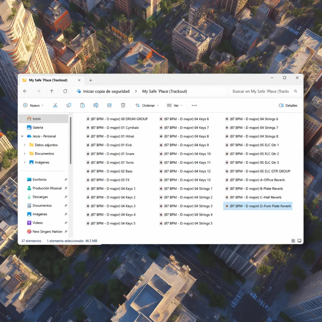
Task: Click the Nuevo button
Action: coord(33,105)
